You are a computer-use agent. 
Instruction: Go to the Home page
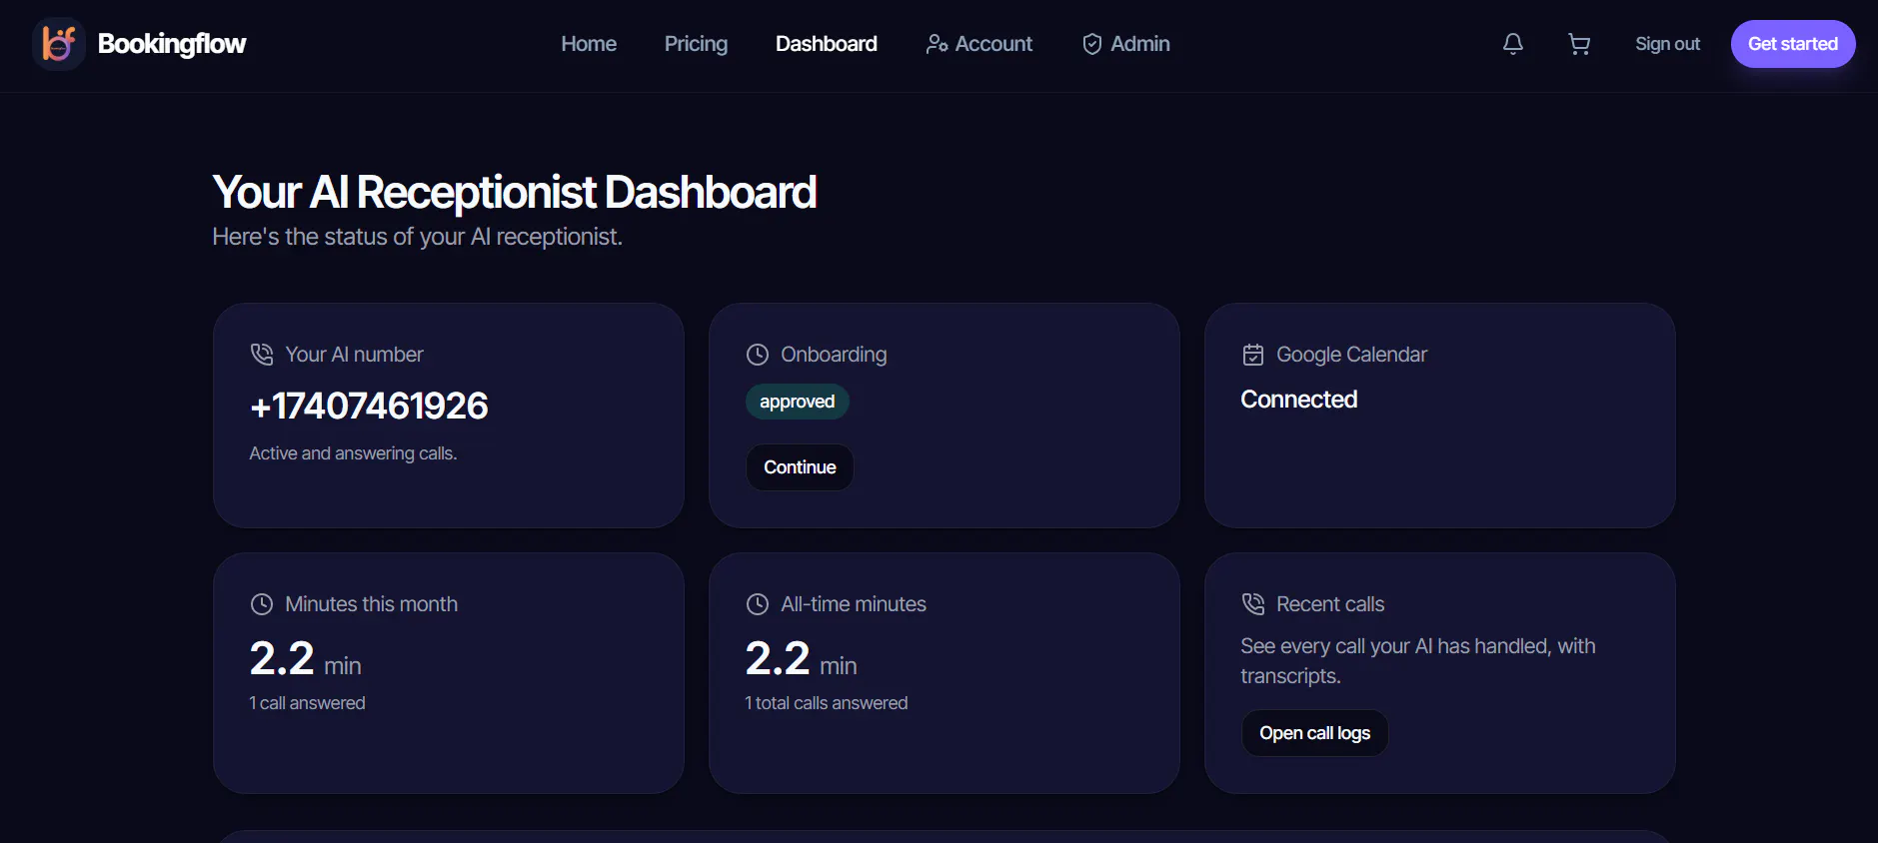(x=589, y=44)
